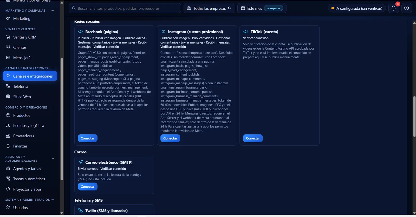This screenshot has height=217, width=416.
Task: Click the search field for clientes and productos
Action: 125,8
